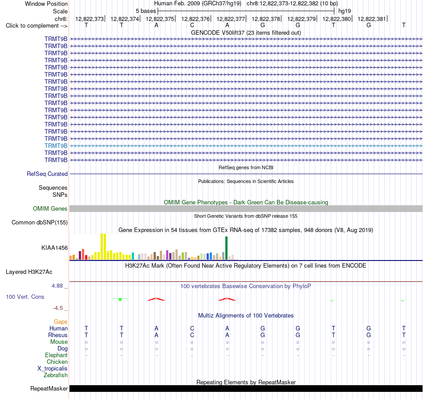Click the GTEx Gene Expression track title
Image resolution: width=423 pixels, height=399 pixels.
(246, 230)
